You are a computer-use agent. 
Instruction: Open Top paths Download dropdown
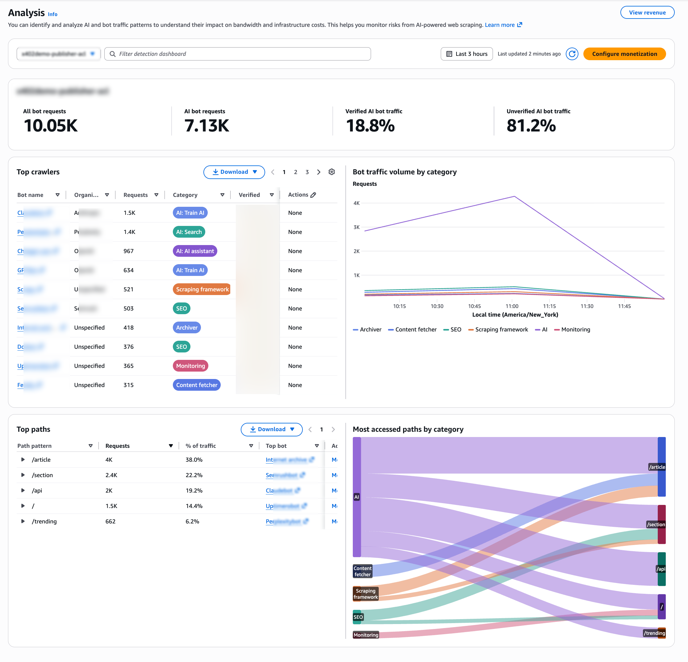(x=271, y=429)
